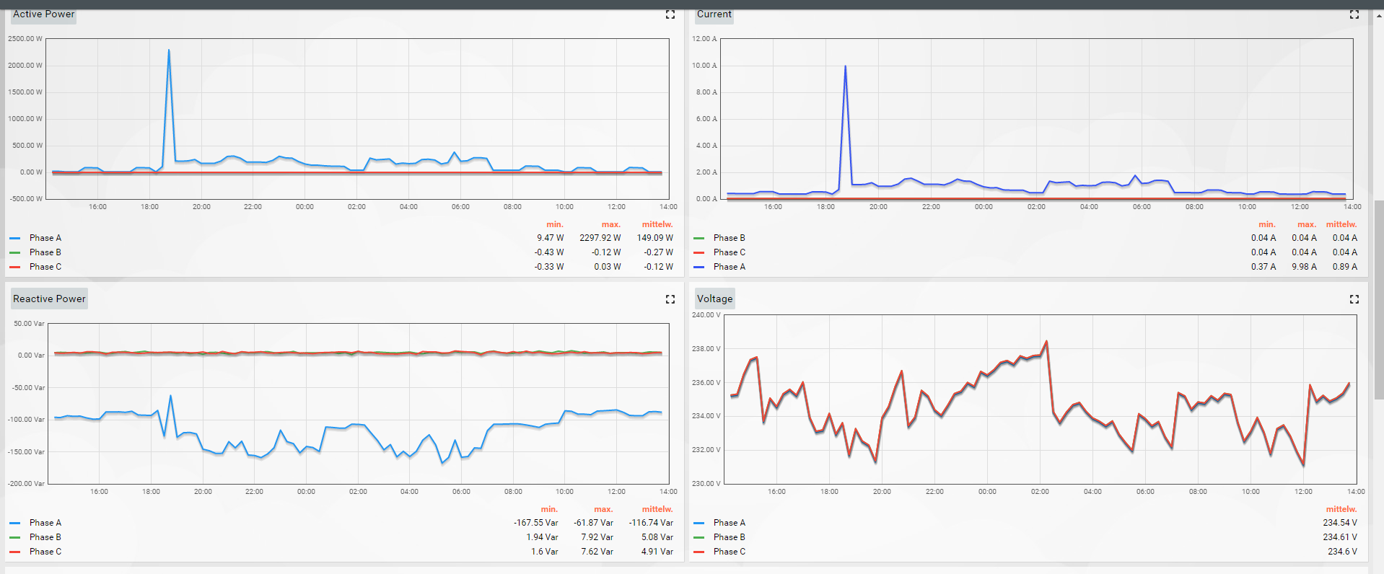Click Reactive Power Phase B mean 5.08 Var
The width and height of the screenshot is (1384, 574).
click(x=657, y=537)
